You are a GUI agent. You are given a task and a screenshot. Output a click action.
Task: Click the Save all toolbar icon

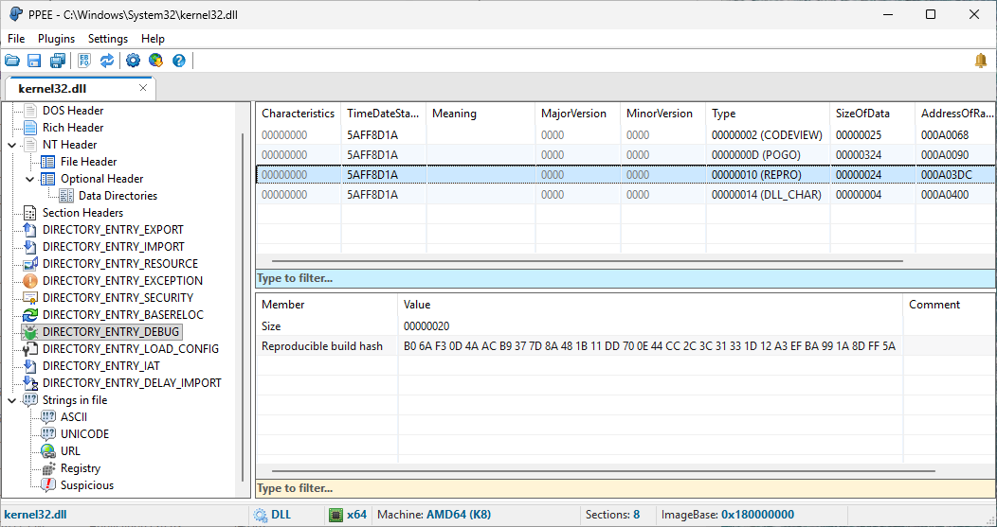coord(58,61)
